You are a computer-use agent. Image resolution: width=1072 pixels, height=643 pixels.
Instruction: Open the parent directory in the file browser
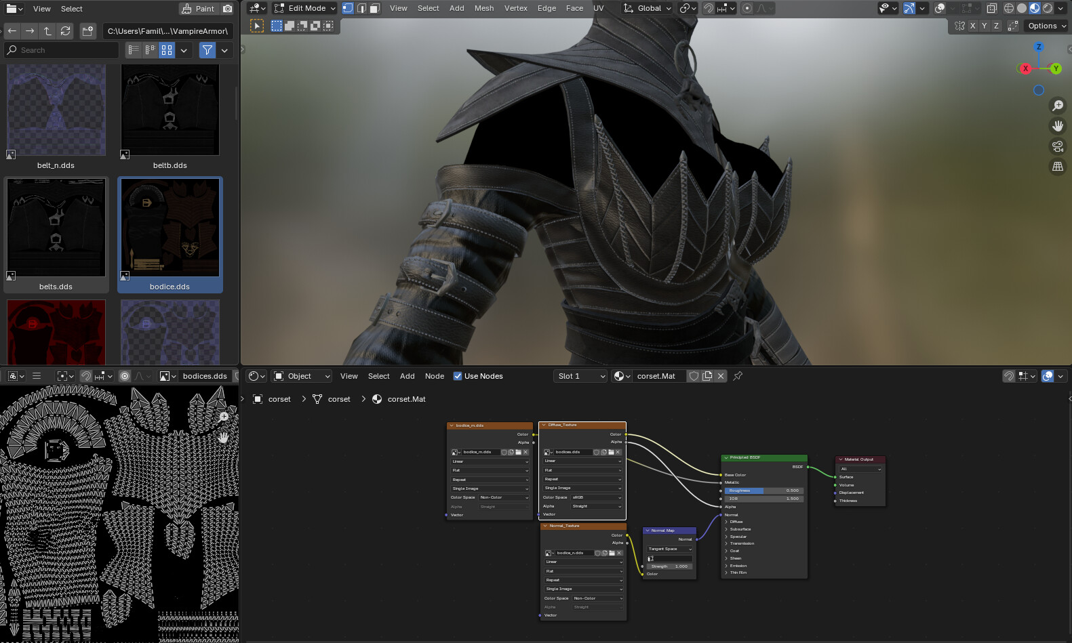(x=47, y=31)
